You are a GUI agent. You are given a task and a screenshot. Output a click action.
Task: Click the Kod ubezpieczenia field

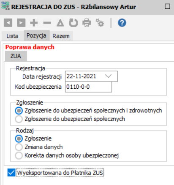(x=88, y=87)
